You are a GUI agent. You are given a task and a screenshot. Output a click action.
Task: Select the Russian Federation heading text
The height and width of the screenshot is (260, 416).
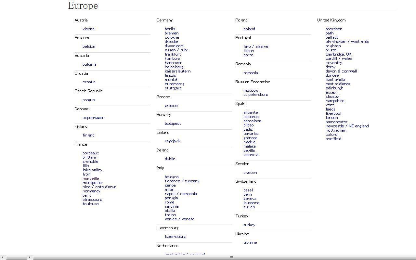(x=253, y=82)
